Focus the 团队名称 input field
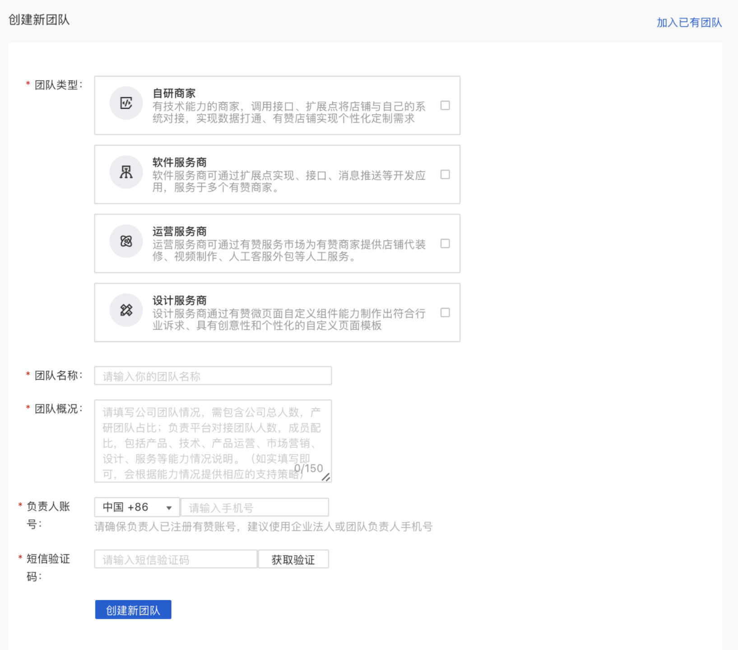This screenshot has width=738, height=650. [213, 376]
